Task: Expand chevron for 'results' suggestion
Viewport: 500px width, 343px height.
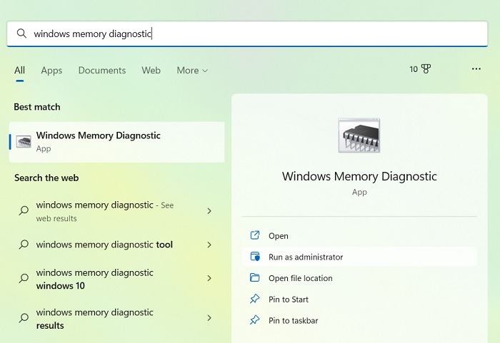Action: tap(209, 318)
